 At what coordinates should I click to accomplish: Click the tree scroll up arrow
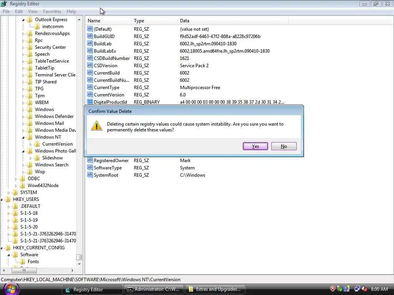(79, 20)
